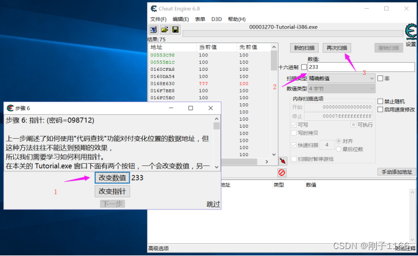Click the red arrow add-to-address-list icon
Image resolution: width=418 pixels, height=256 pixels.
point(283,161)
